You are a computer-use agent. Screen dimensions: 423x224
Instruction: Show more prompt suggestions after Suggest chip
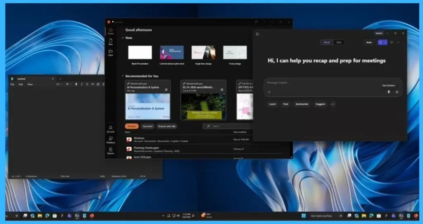coord(333,104)
